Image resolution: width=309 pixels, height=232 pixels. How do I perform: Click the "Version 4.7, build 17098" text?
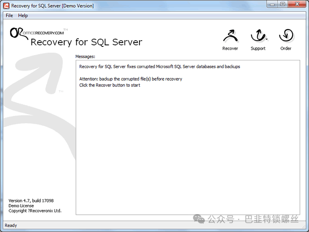pos(31,201)
